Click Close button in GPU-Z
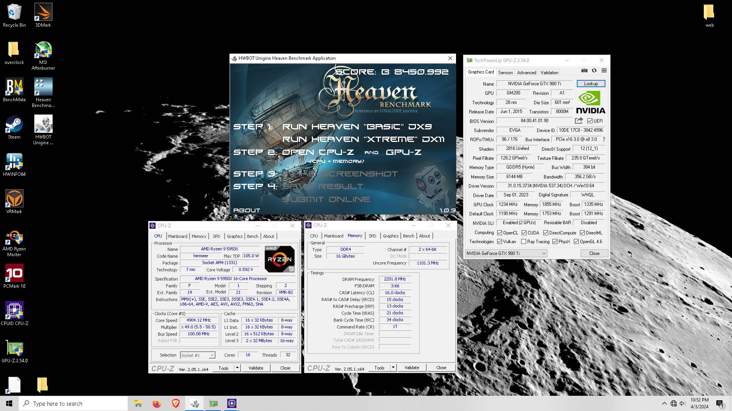Image resolution: width=732 pixels, height=411 pixels. click(594, 253)
